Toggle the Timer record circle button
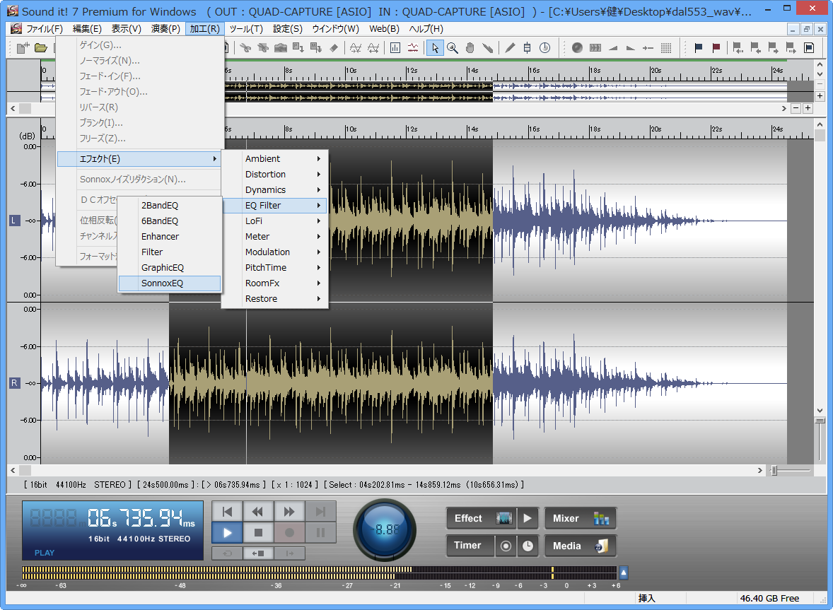The image size is (833, 610). tap(506, 546)
